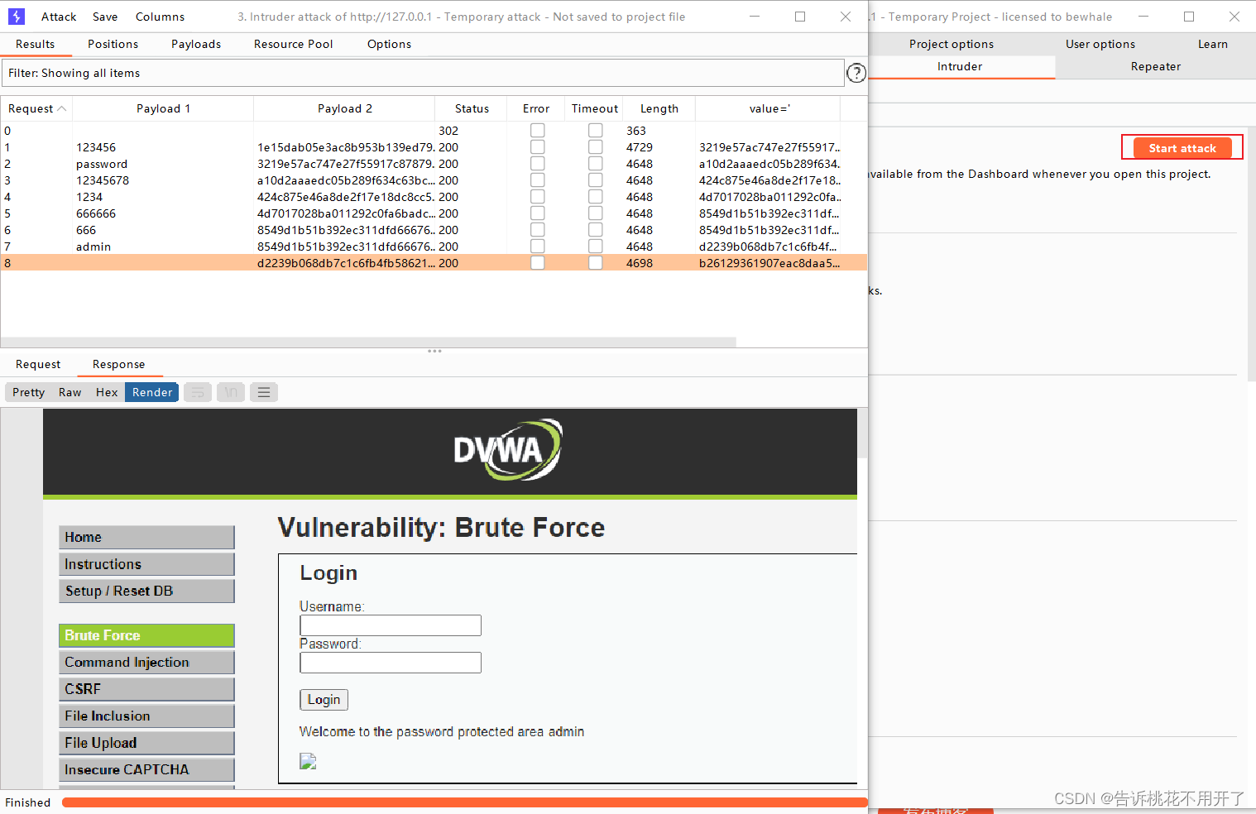This screenshot has height=814, width=1256.
Task: Open the Save menu
Action: [105, 17]
